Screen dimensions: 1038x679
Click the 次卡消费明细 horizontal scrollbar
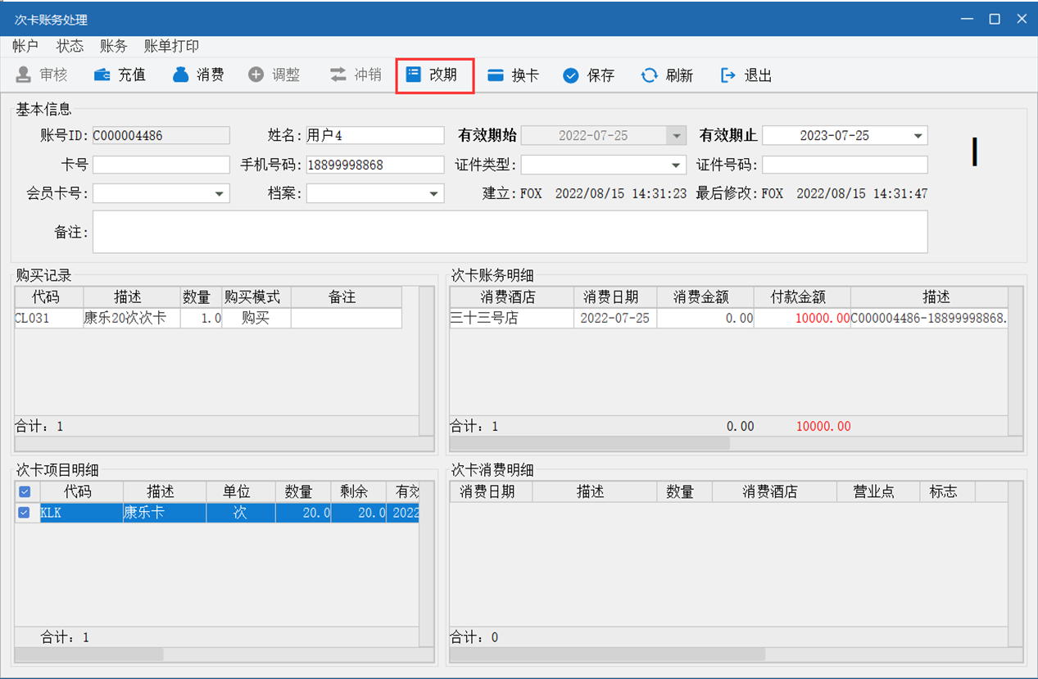point(736,654)
